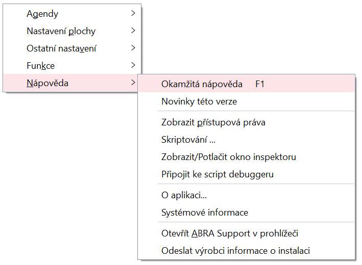
Task: Expand the Funkce submenu arrow
Action: coord(133,66)
